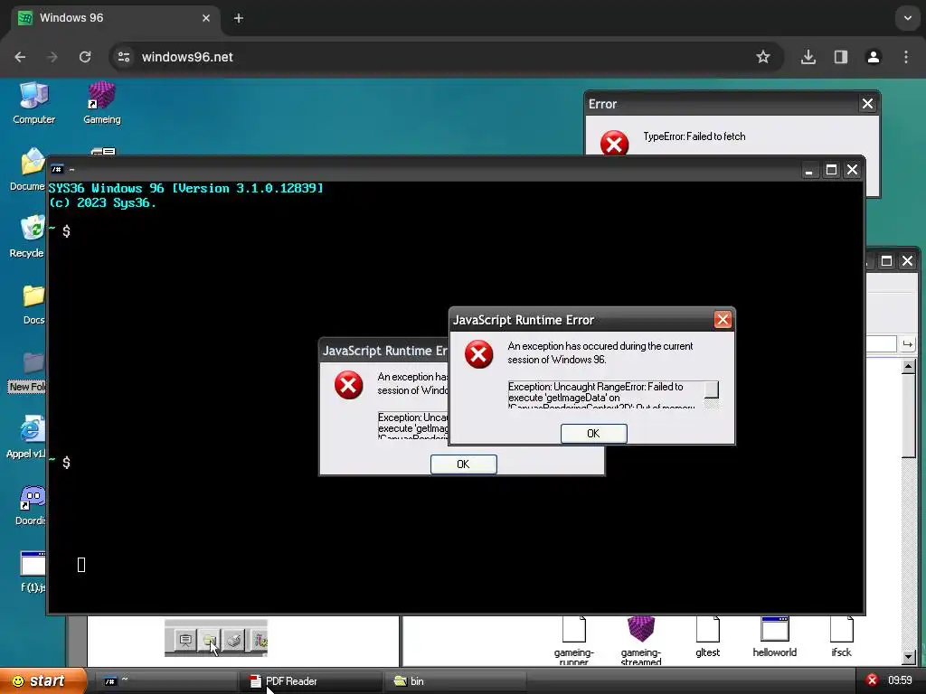
Task: Click the bin window scrollbar down arrow
Action: [908, 656]
